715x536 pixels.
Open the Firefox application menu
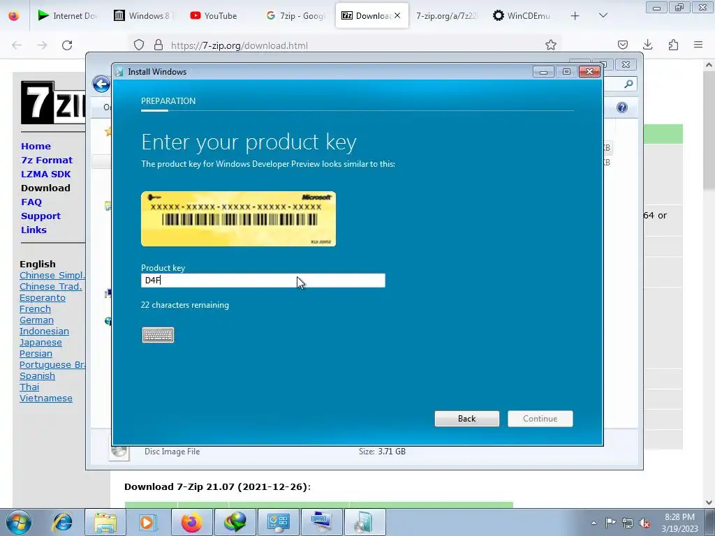698,45
